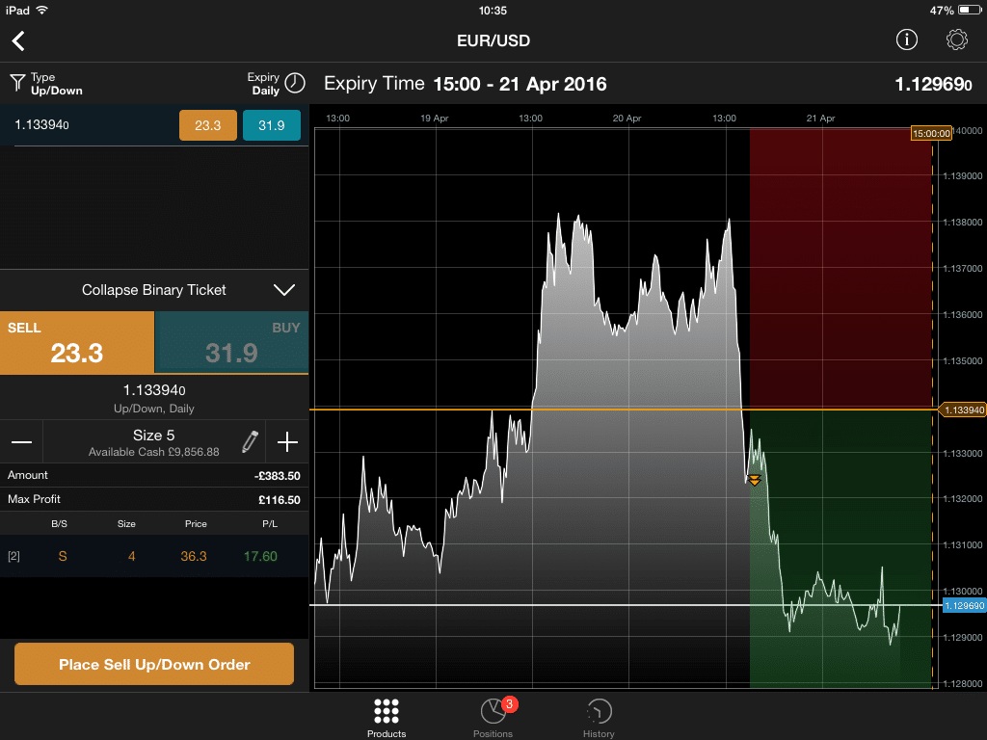Image resolution: width=987 pixels, height=740 pixels.
Task: Collapse the Binary Ticket chevron
Action: tap(283, 290)
